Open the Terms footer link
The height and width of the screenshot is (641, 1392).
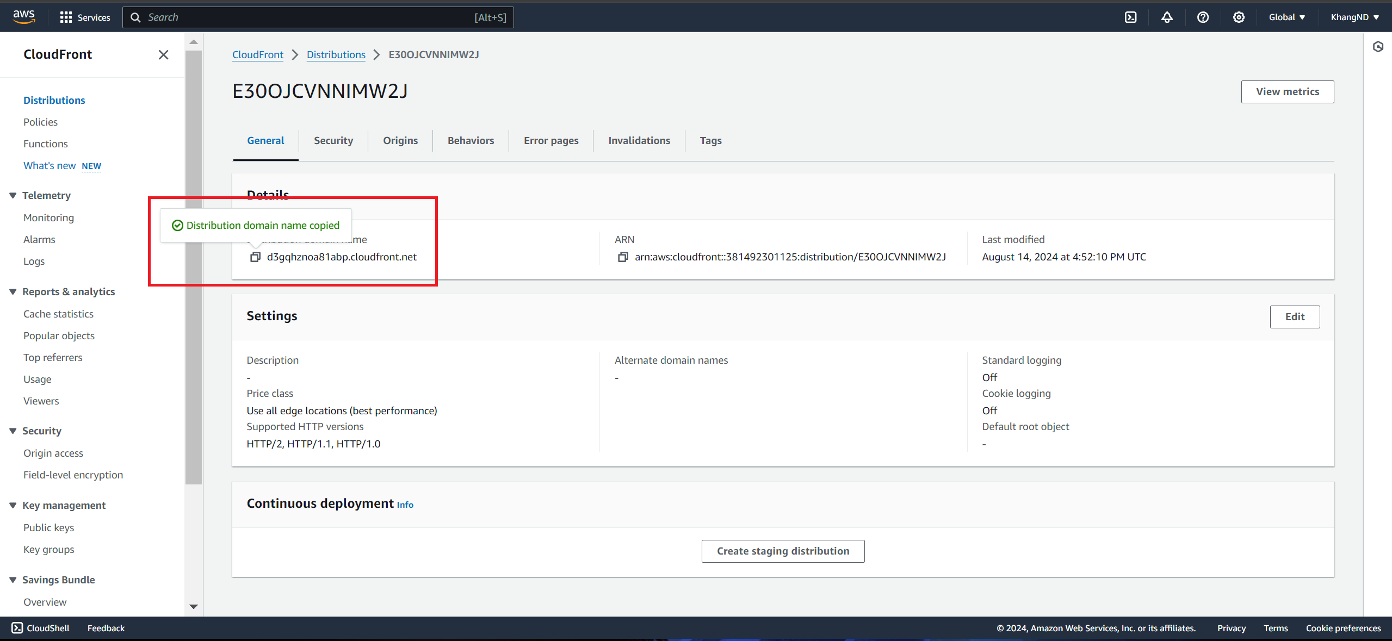click(1276, 628)
